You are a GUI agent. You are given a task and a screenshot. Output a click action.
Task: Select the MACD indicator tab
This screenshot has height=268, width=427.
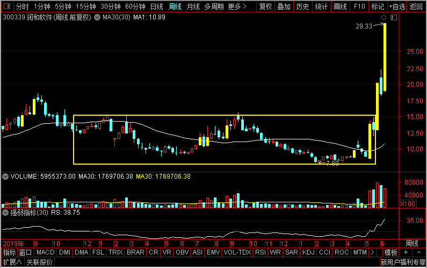click(46, 252)
